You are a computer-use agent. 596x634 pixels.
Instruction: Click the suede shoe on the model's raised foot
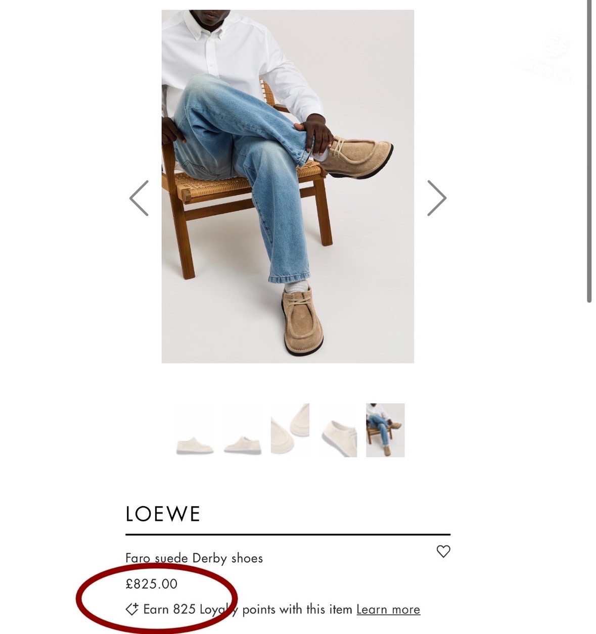tap(359, 157)
